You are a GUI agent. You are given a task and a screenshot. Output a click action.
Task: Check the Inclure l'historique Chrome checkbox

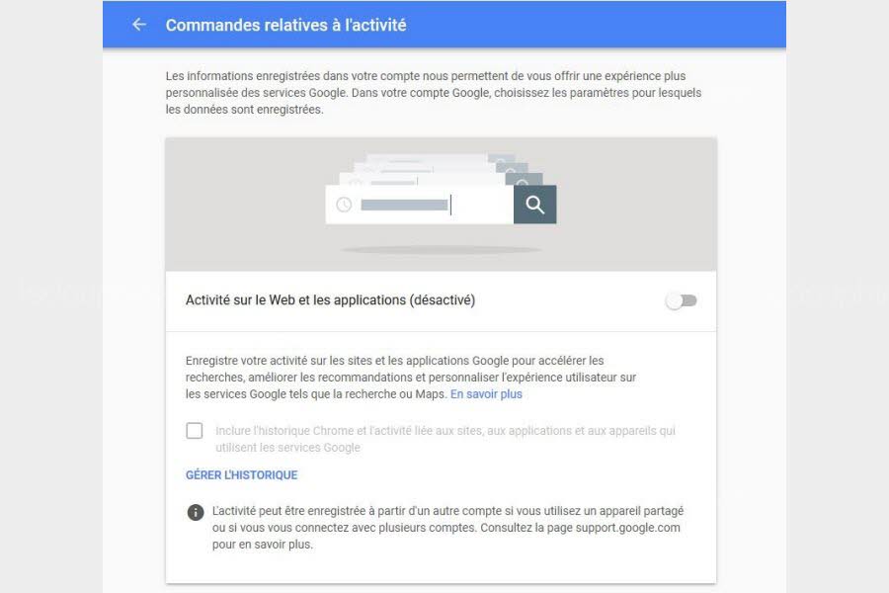pos(194,431)
